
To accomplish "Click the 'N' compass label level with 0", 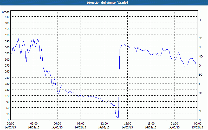I will click(x=199, y=120).
